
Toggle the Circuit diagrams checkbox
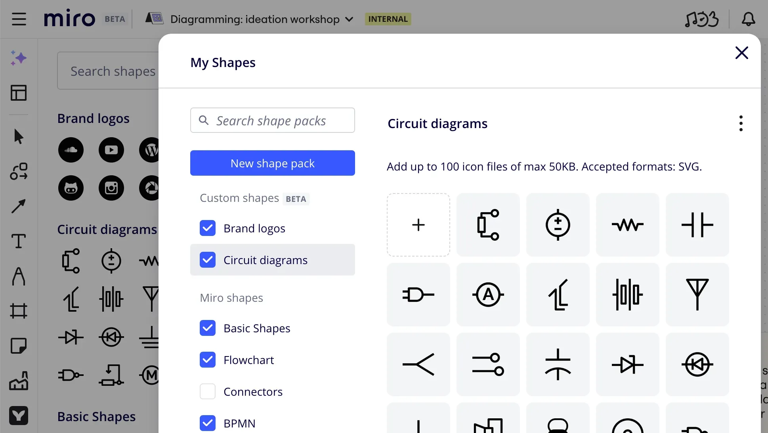208,260
